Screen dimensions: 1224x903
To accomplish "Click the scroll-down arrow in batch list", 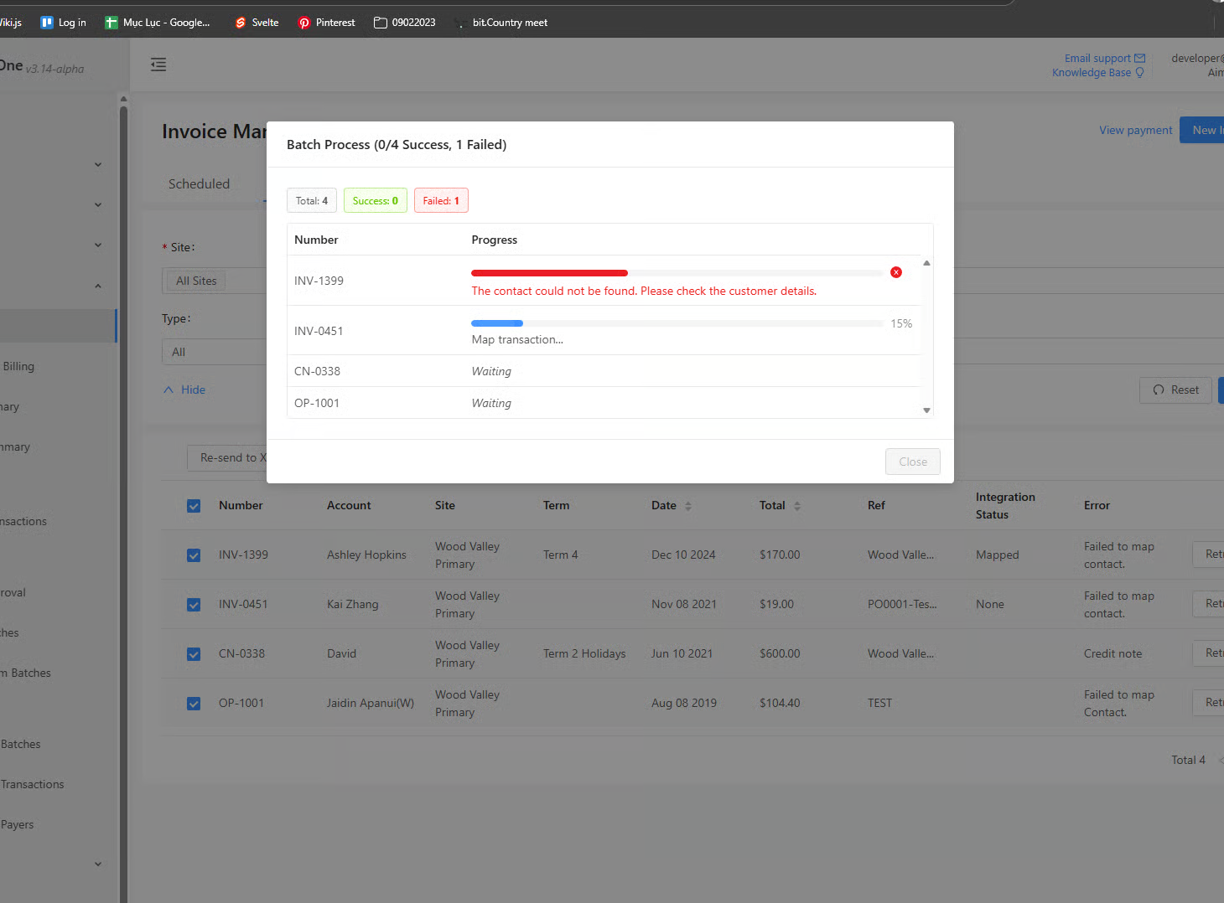I will point(926,410).
